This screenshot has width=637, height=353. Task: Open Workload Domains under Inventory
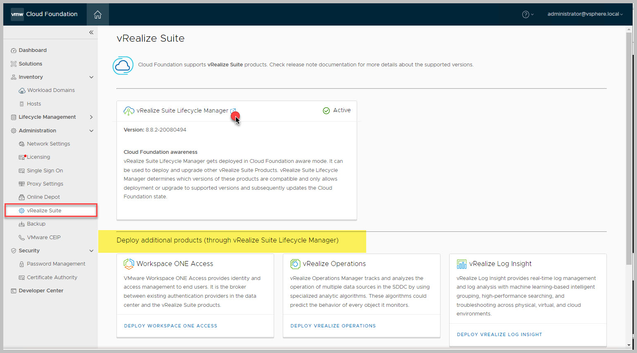51,90
